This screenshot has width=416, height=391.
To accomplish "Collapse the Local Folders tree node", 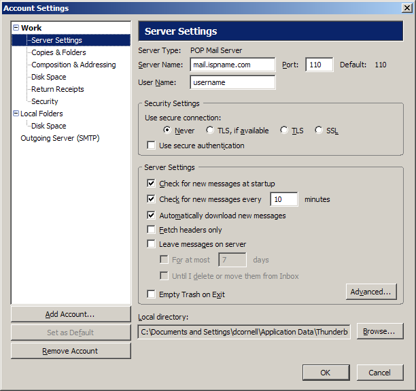I will (x=16, y=114).
